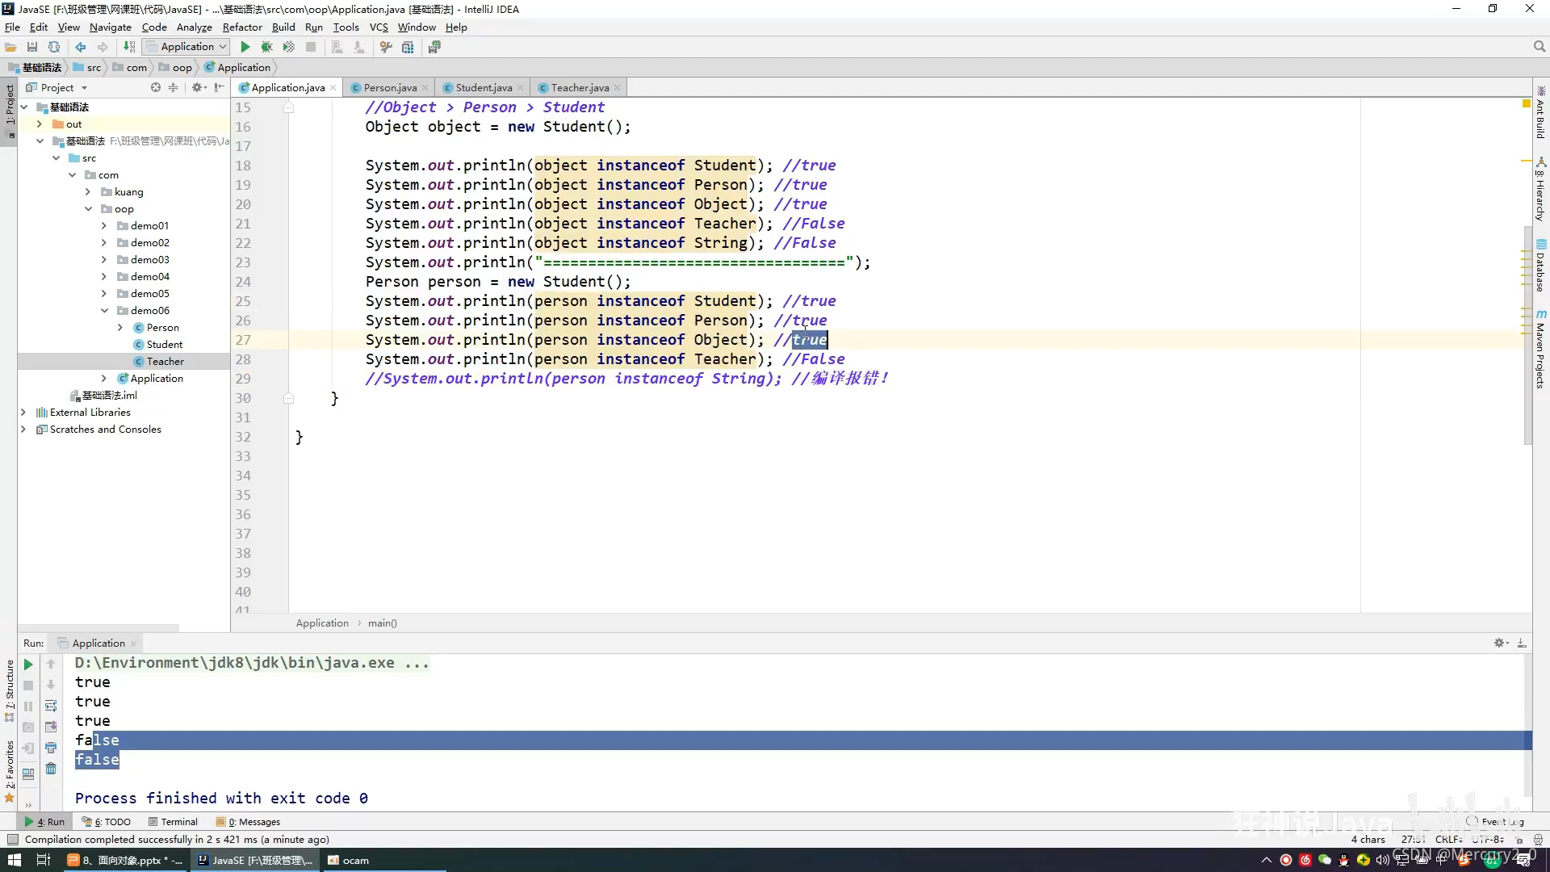
Task: Click the Save All toolbar icon
Action: click(x=32, y=47)
